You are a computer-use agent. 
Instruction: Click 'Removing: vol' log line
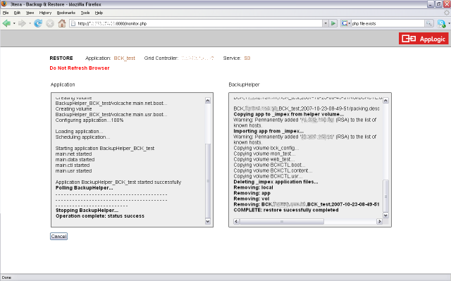pyautogui.click(x=252, y=199)
